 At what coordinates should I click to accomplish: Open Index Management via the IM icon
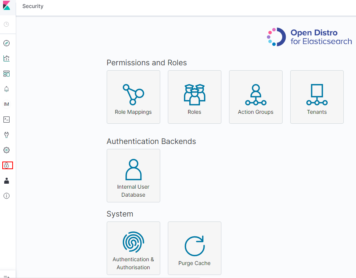pos(7,104)
